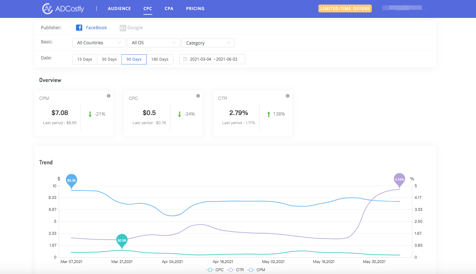
Task: Click the ADCostly logo
Action: coord(62,8)
